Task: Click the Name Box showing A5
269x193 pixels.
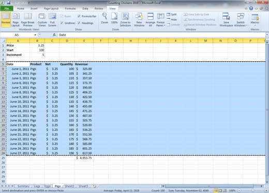Action: (17, 35)
